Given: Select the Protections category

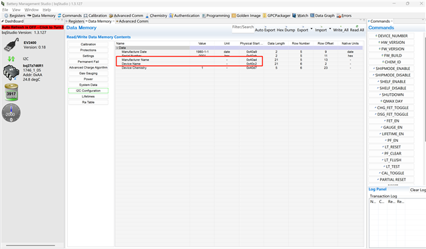Looking at the screenshot, I should (89, 50).
